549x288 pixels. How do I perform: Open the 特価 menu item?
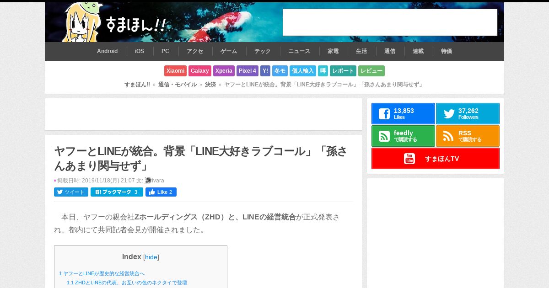pos(447,51)
